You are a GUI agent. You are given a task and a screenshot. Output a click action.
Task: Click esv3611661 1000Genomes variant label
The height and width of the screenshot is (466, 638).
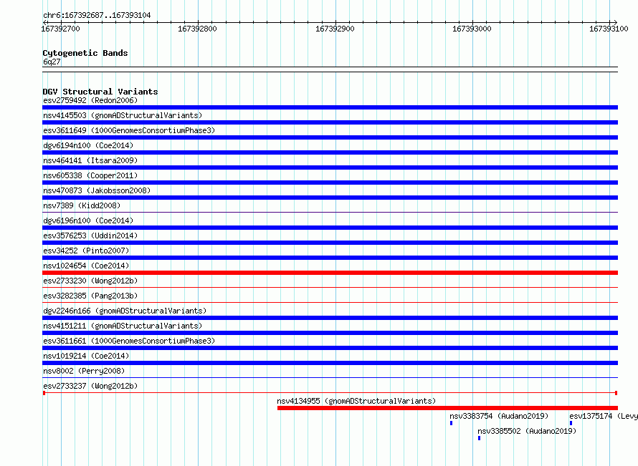click(x=129, y=341)
